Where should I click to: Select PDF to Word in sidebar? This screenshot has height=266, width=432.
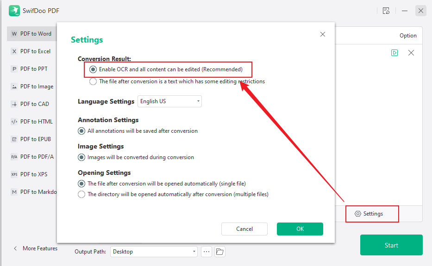click(x=31, y=34)
